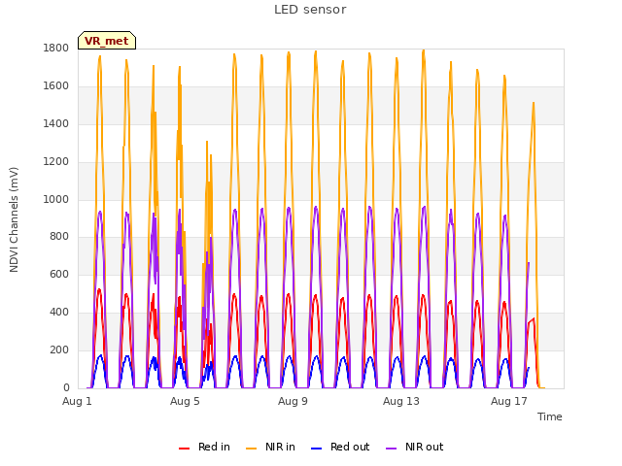The height and width of the screenshot is (466, 622).
Task: Click the NDVI Channels (mV) axis title
Action: (14, 219)
